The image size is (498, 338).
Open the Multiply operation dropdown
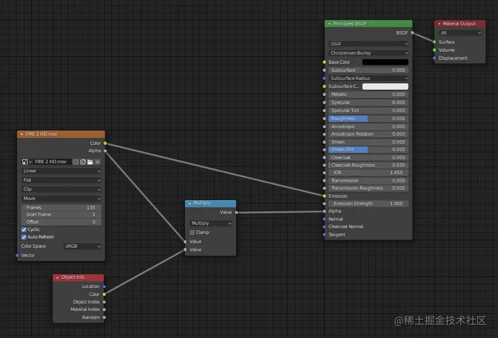point(211,223)
